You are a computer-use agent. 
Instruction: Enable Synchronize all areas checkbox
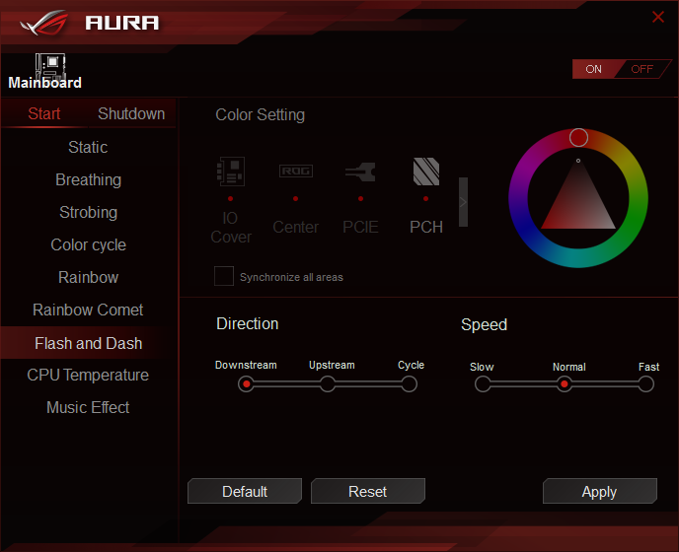tap(224, 276)
